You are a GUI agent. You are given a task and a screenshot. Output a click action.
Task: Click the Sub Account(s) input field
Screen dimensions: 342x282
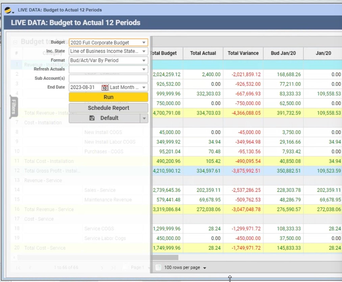tap(108, 78)
